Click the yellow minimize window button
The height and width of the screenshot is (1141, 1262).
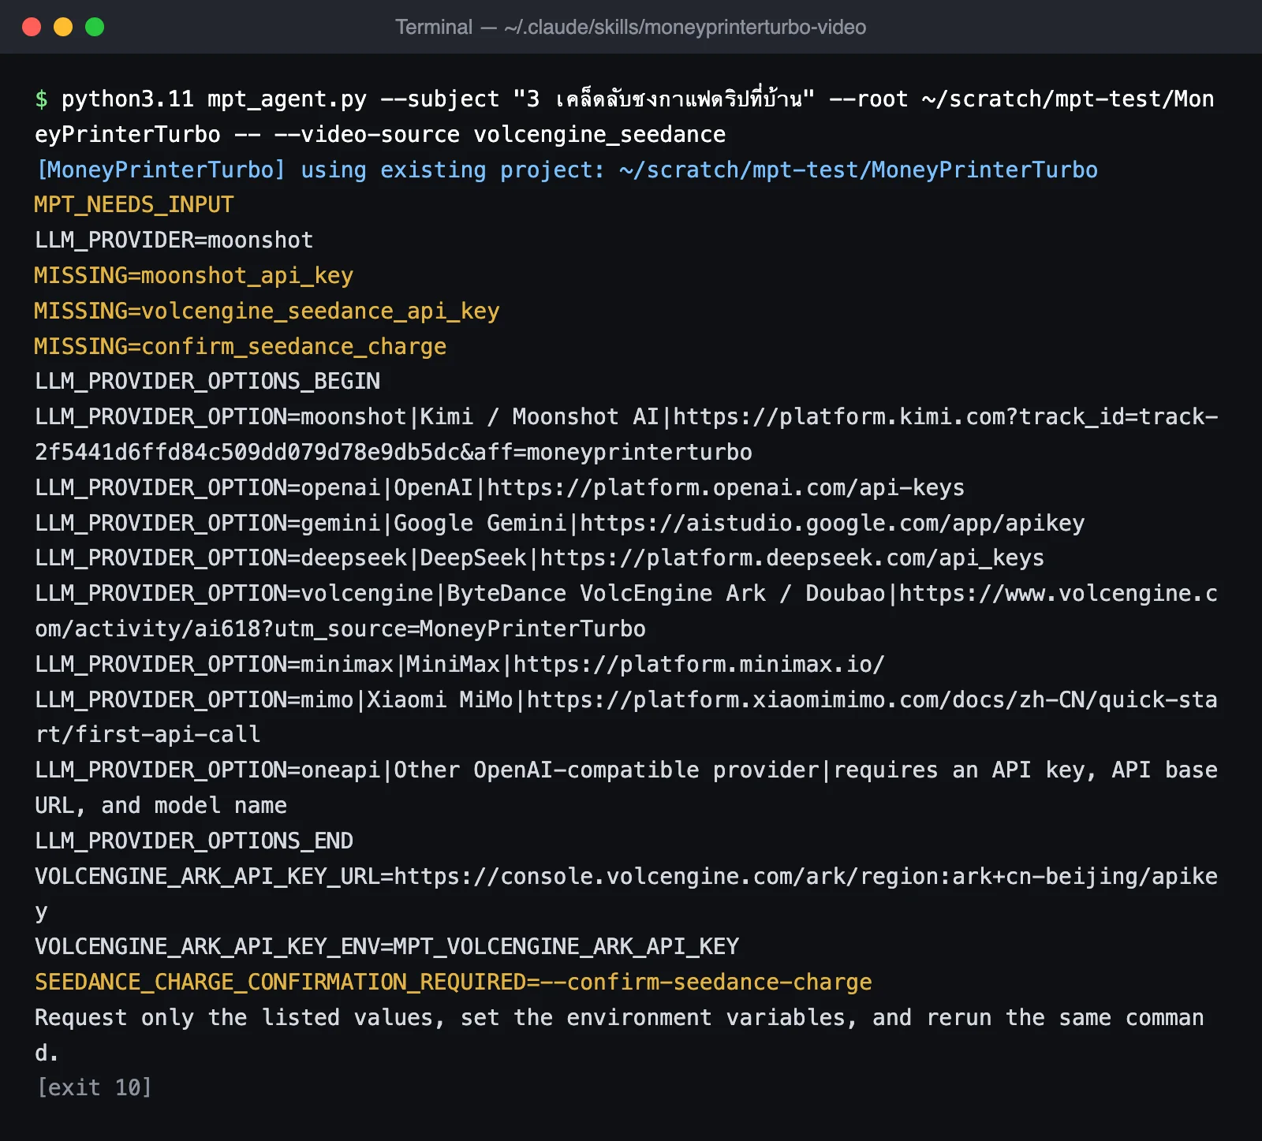63,27
